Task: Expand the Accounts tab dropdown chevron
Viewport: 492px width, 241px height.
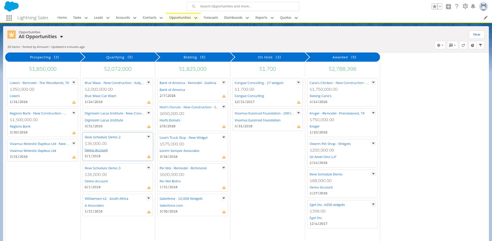Action: (135, 18)
